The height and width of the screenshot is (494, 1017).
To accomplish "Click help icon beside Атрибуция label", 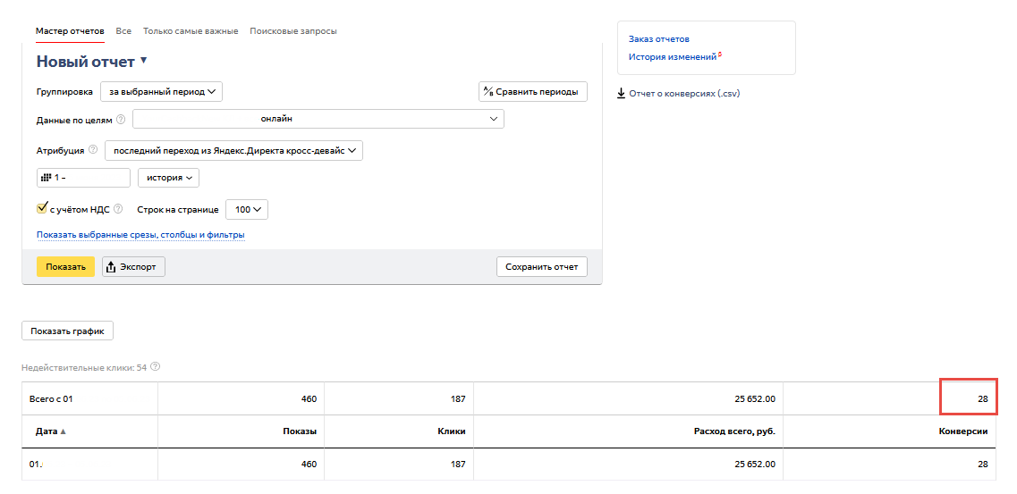I will [x=93, y=150].
